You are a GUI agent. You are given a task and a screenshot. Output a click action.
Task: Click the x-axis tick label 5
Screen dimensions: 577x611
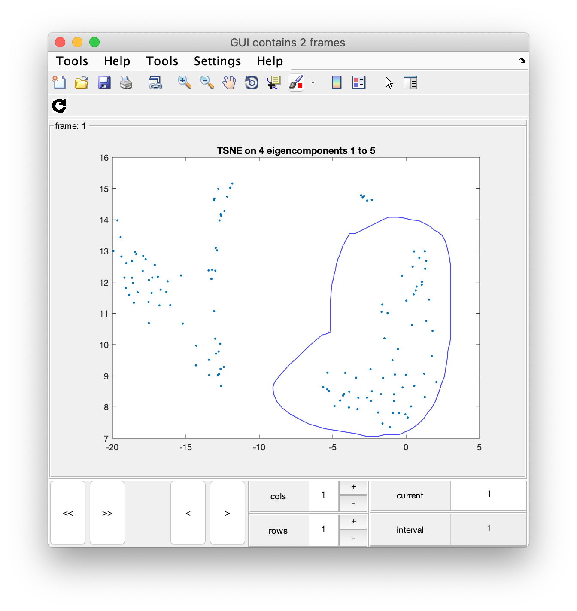[479, 448]
